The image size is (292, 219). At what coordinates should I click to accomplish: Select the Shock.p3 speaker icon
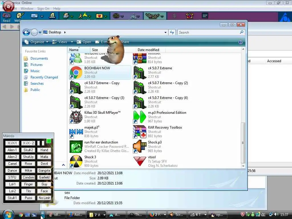pos(139,147)
